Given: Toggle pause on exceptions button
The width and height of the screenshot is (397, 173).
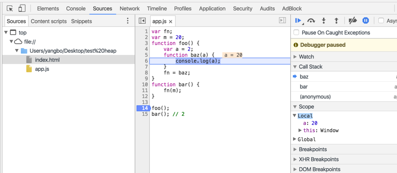Looking at the screenshot, I should point(366,21).
